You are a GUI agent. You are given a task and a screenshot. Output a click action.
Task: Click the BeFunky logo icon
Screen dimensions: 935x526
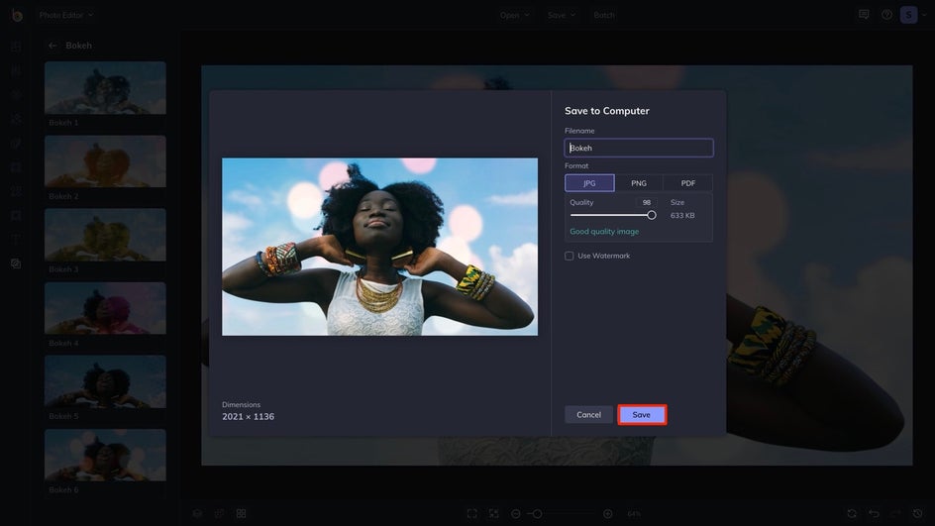pyautogui.click(x=17, y=15)
